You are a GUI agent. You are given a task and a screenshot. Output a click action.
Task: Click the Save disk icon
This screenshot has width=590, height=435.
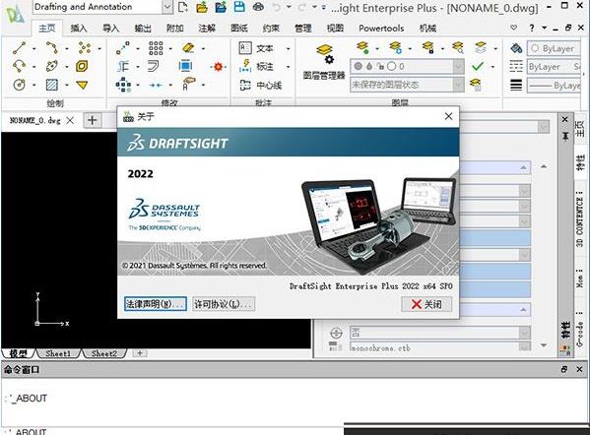239,7
